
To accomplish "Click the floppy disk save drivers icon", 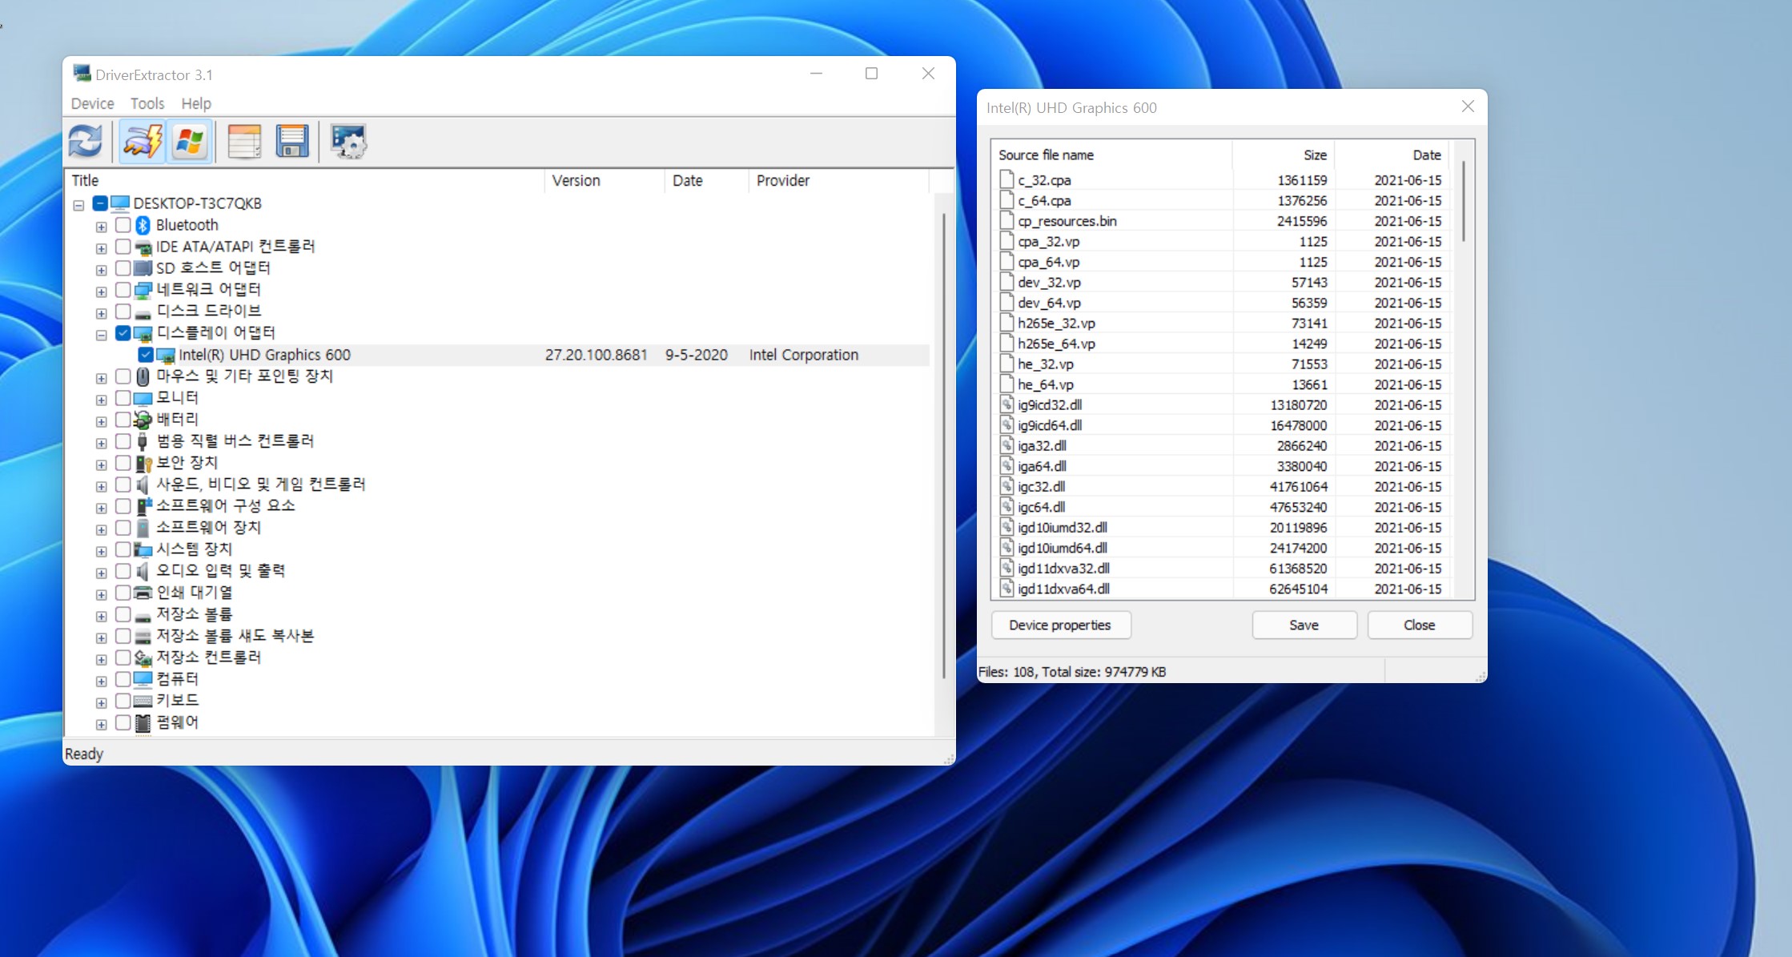I will tap(292, 142).
